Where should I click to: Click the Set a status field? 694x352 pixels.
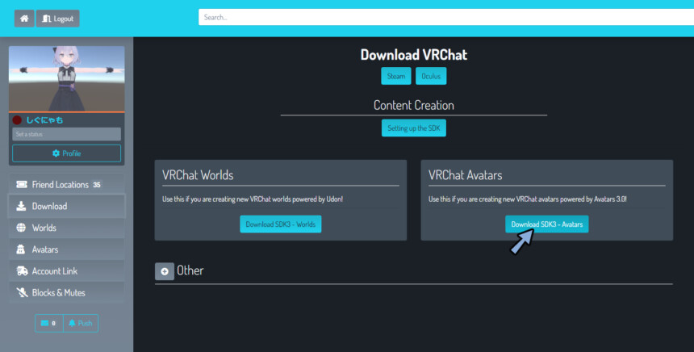pos(66,134)
